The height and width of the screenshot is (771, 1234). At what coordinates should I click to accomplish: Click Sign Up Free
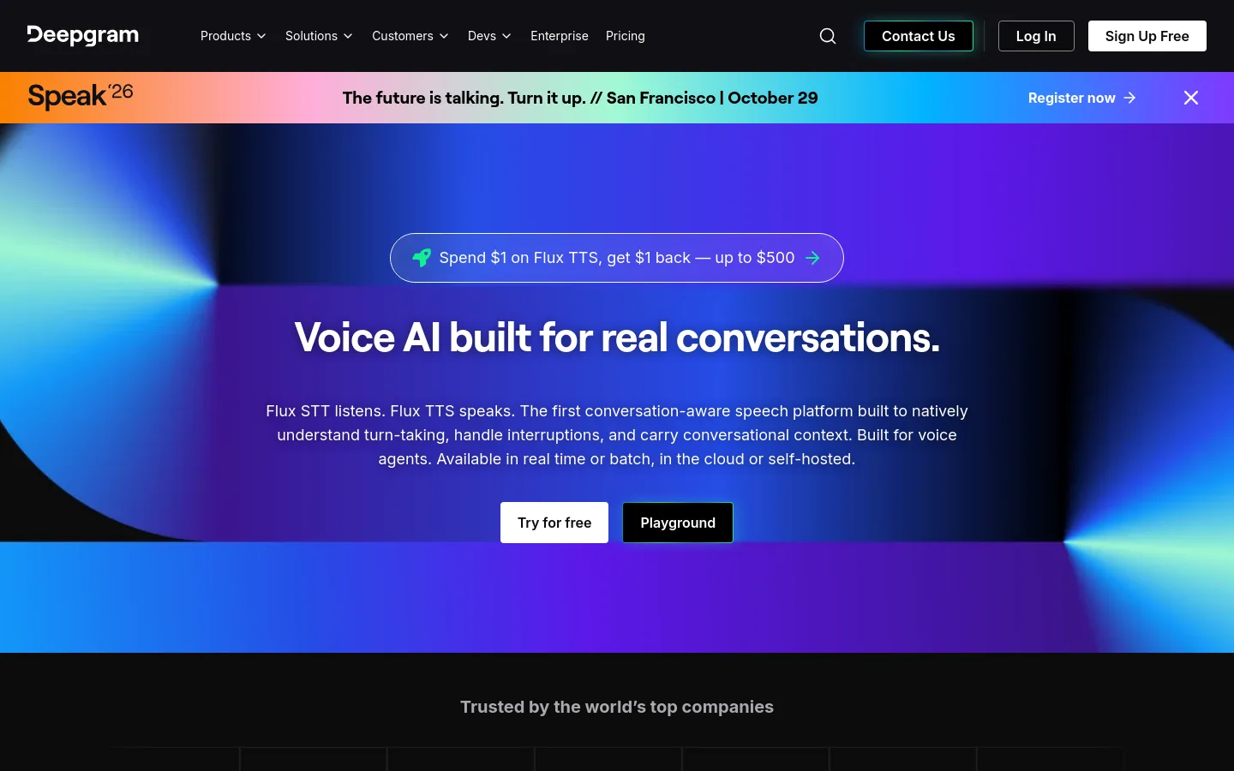point(1147,36)
